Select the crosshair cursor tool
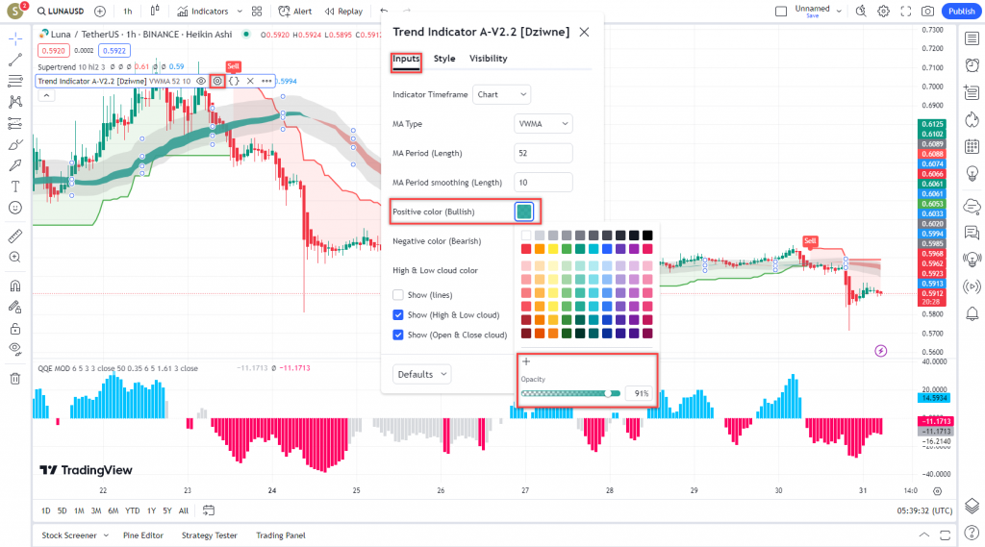985x547 pixels. click(x=15, y=38)
